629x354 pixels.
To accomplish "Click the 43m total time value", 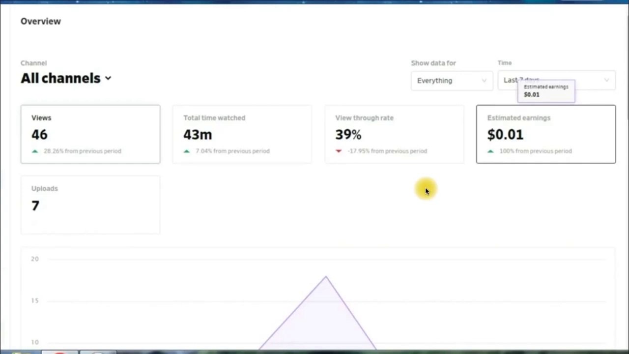I will coord(198,134).
